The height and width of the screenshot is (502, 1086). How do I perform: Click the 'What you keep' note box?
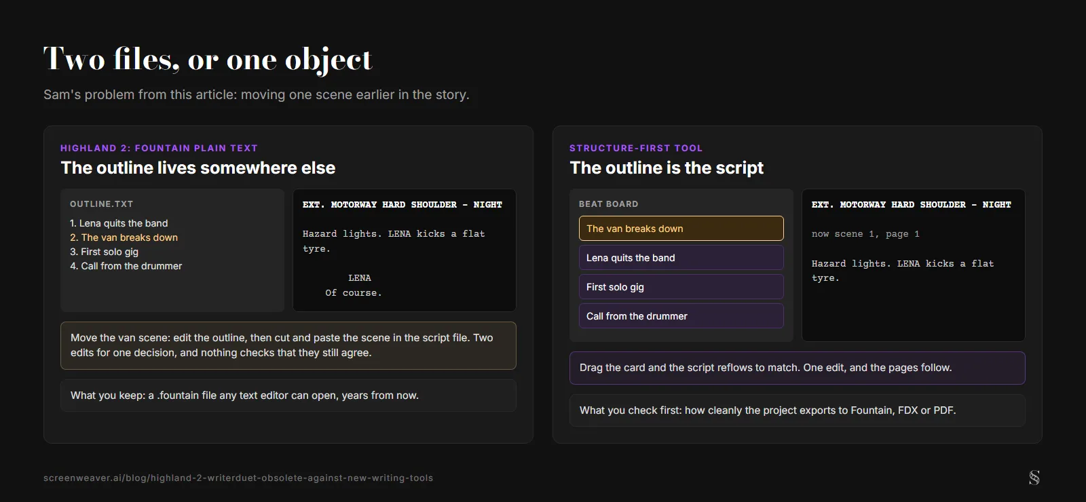(288, 395)
